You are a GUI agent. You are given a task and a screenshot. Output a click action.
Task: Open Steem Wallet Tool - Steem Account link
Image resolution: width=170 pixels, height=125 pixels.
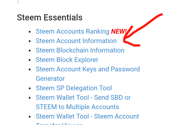pyautogui.click(x=87, y=117)
